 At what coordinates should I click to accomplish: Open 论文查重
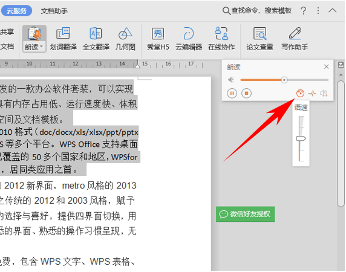tap(259, 39)
